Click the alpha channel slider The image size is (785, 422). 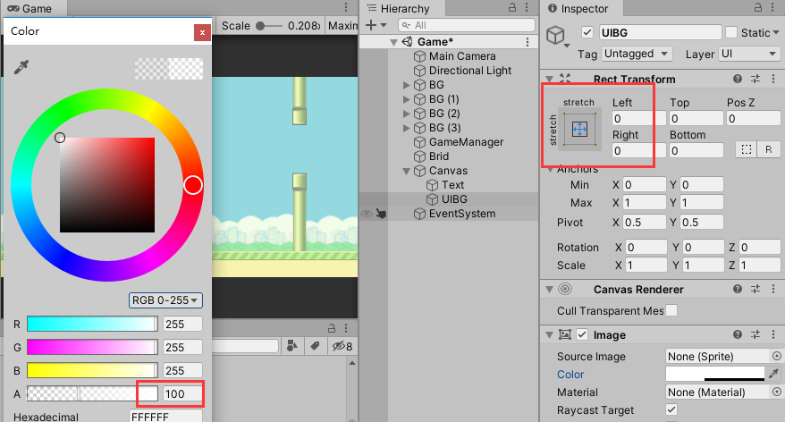click(93, 393)
